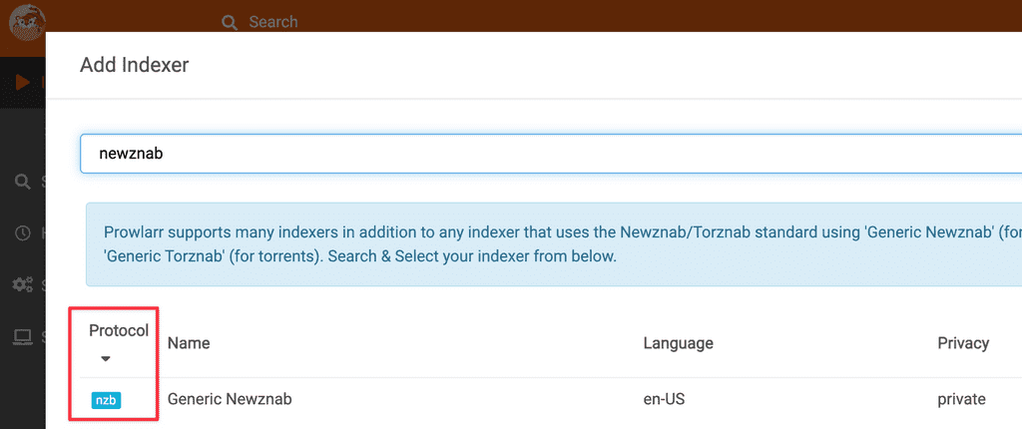Sort the indexer list by Name

coord(189,343)
